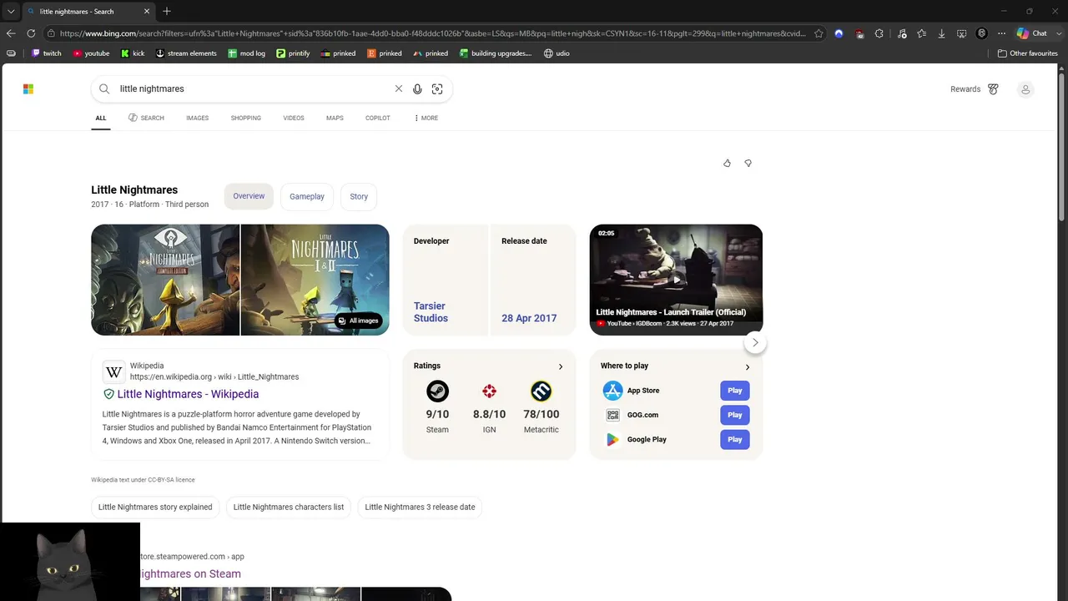The width and height of the screenshot is (1068, 601).
Task: Add this page to favourites with star icon
Action: [819, 33]
